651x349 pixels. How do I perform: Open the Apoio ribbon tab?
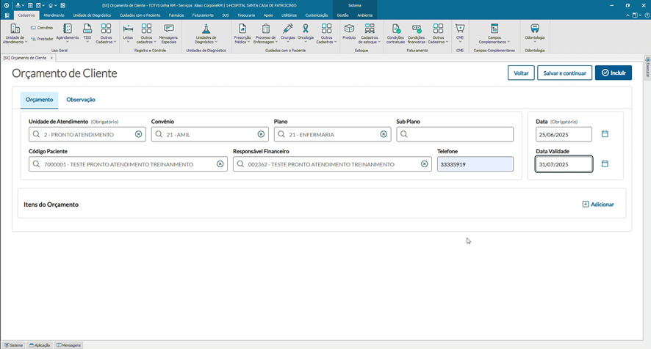tap(268, 15)
